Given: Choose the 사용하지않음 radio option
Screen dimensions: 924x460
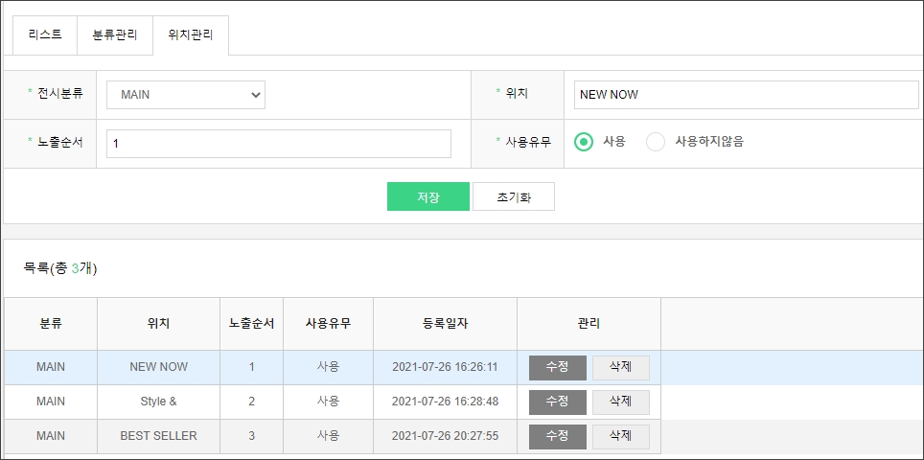Looking at the screenshot, I should click(656, 142).
